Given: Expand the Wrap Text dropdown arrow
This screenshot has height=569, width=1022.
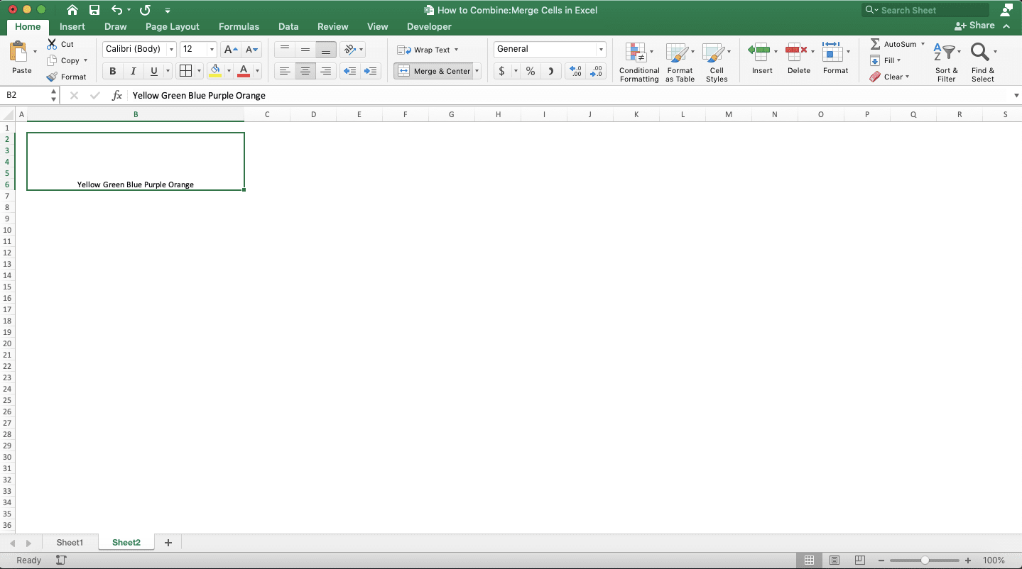Looking at the screenshot, I should click(x=456, y=50).
